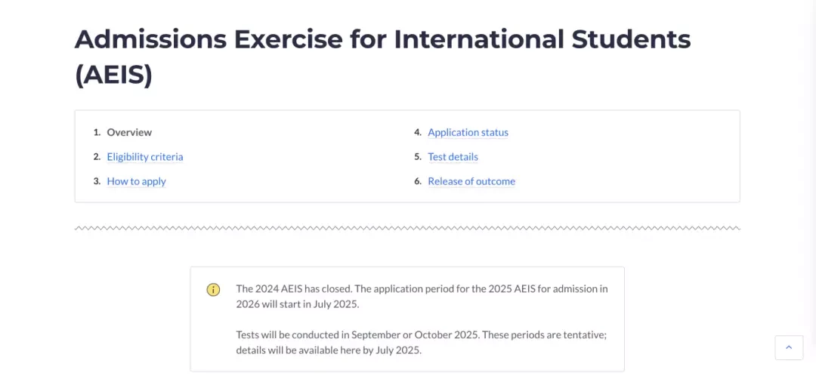Click the 'Tests will be conducted' paragraph

422,342
